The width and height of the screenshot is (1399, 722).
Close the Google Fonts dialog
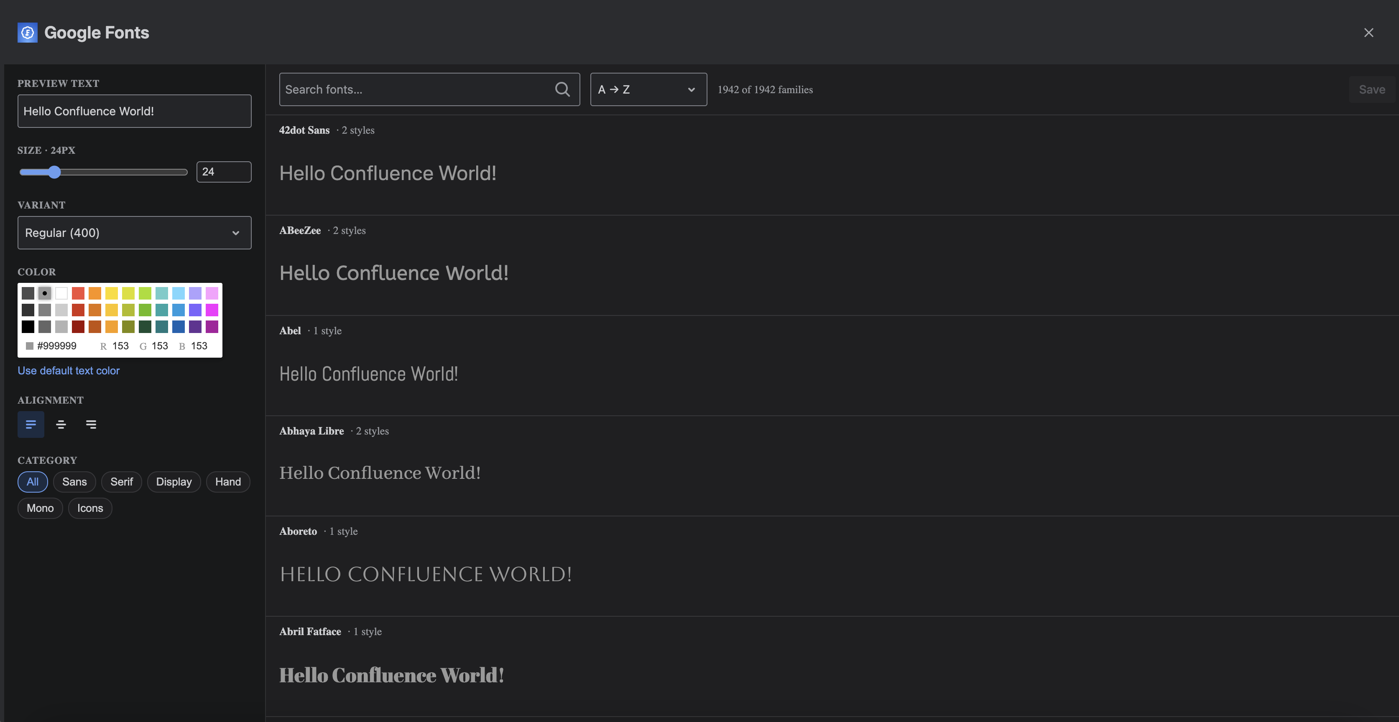click(1368, 33)
